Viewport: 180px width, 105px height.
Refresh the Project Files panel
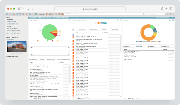118,20
